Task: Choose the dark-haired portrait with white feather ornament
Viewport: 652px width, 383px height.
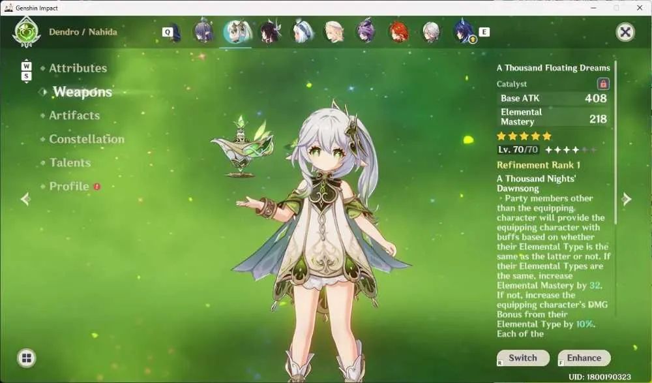Action: click(x=271, y=32)
